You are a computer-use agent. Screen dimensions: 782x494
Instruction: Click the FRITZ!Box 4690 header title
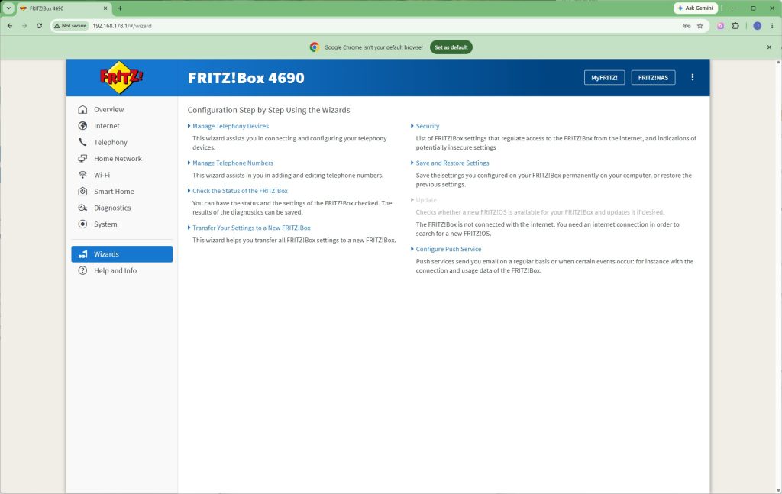click(246, 78)
